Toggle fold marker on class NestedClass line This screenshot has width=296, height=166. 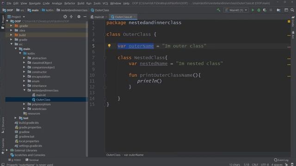point(105,58)
